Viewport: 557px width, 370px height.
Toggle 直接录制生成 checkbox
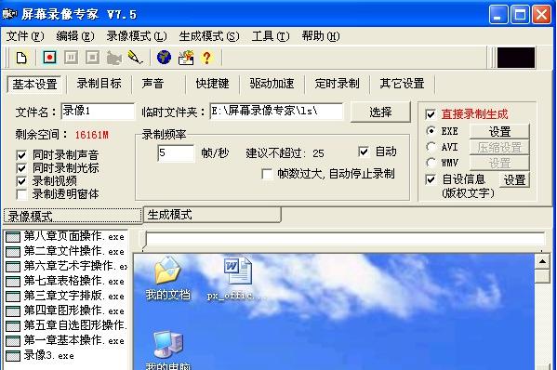click(431, 114)
